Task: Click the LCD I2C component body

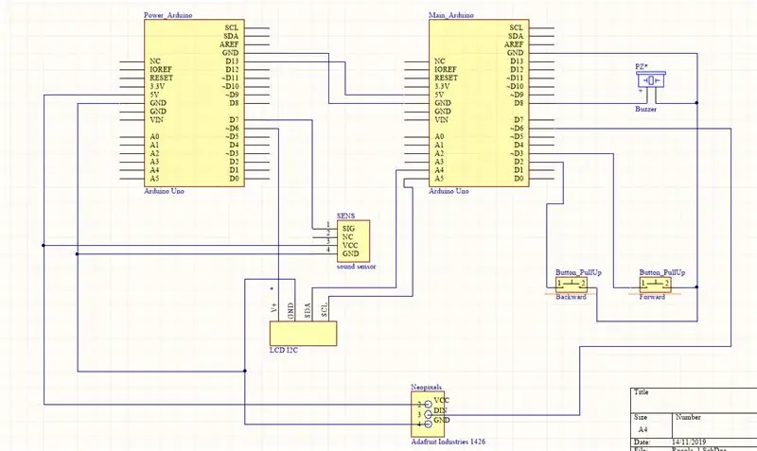Action: (303, 334)
